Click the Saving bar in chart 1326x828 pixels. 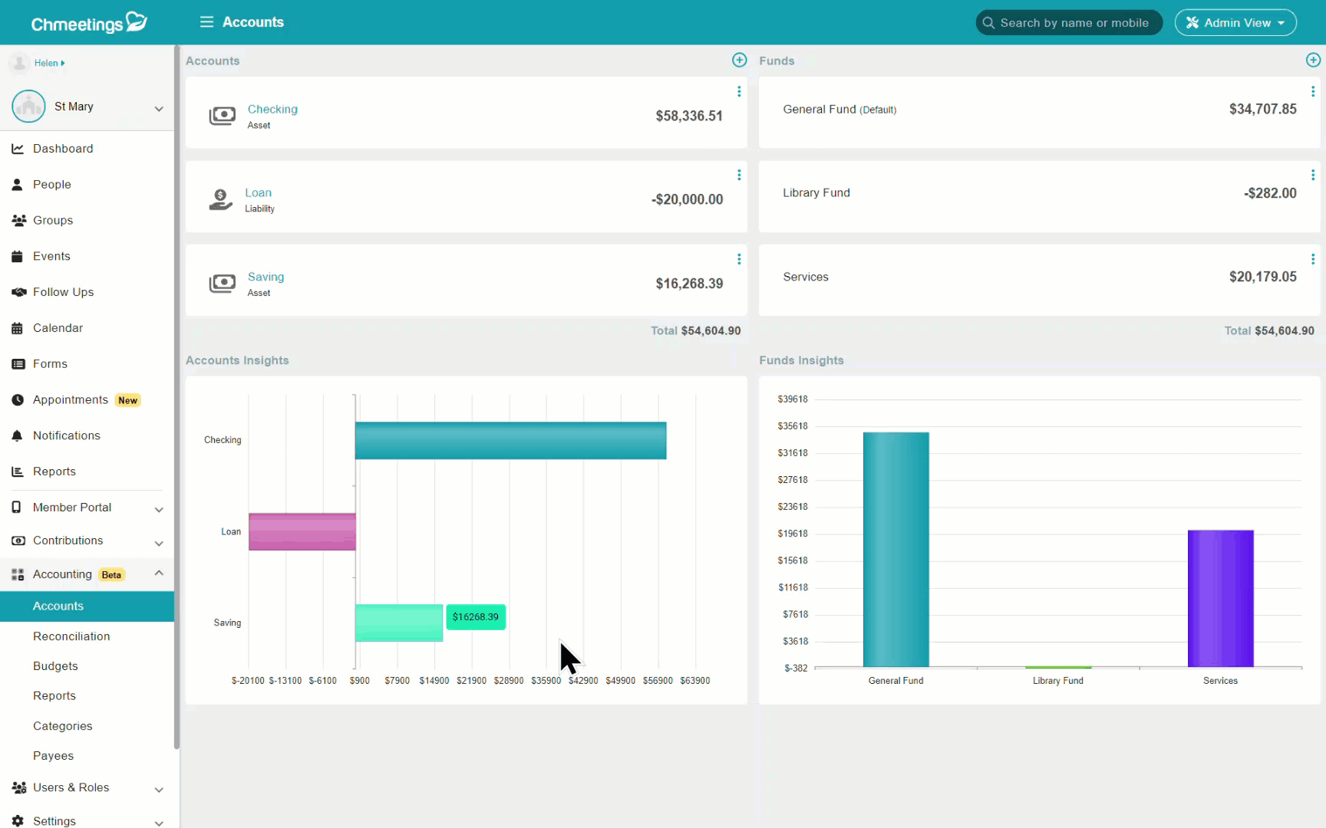[399, 623]
